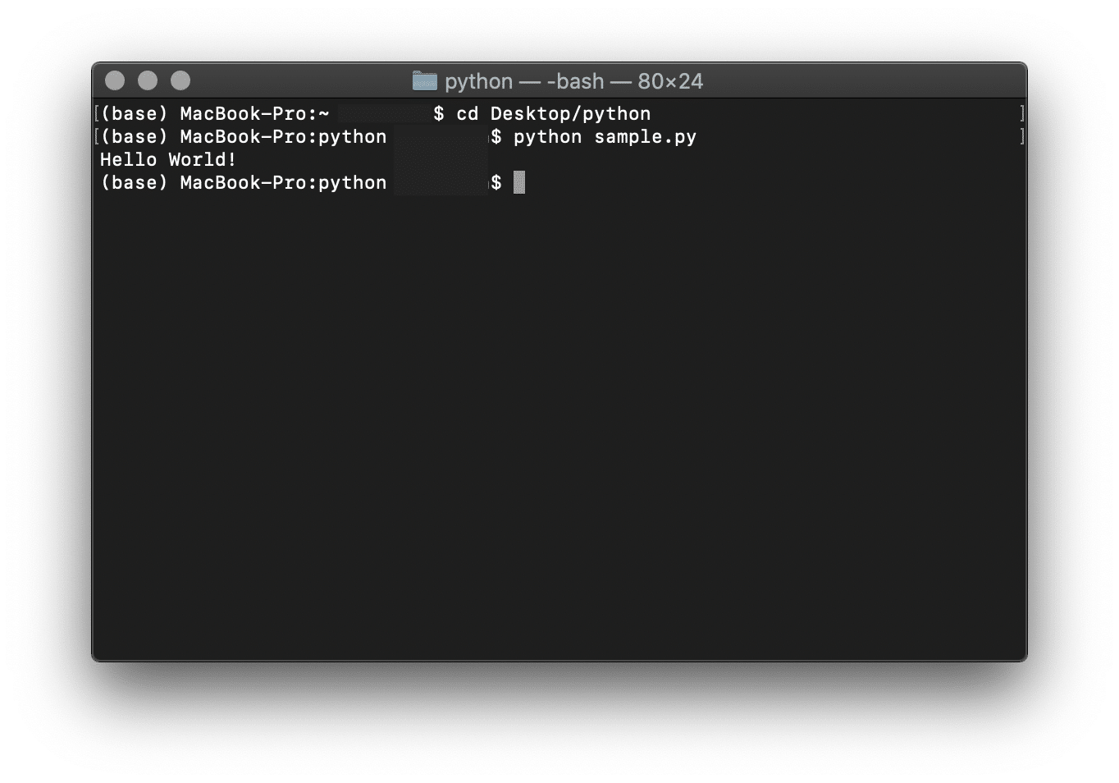The height and width of the screenshot is (783, 1119).
Task: Click "(base)" on the last prompt line
Action: [x=134, y=183]
